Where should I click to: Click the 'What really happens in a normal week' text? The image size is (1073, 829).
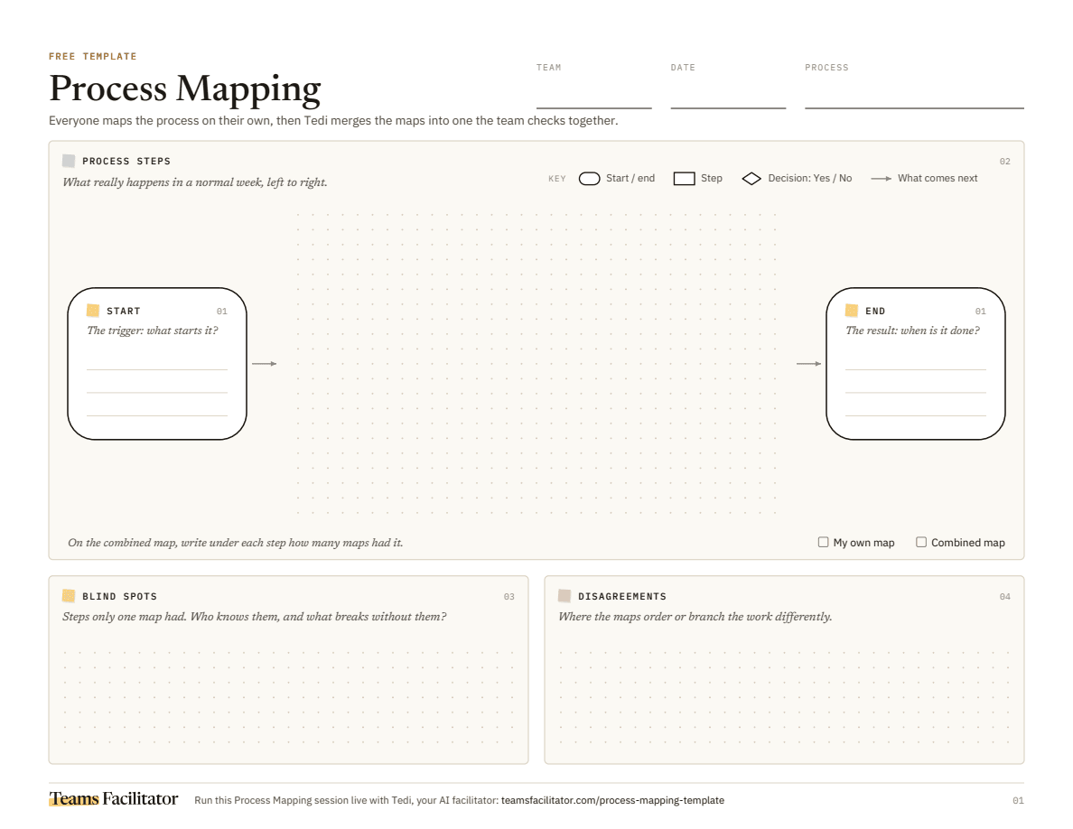(195, 182)
